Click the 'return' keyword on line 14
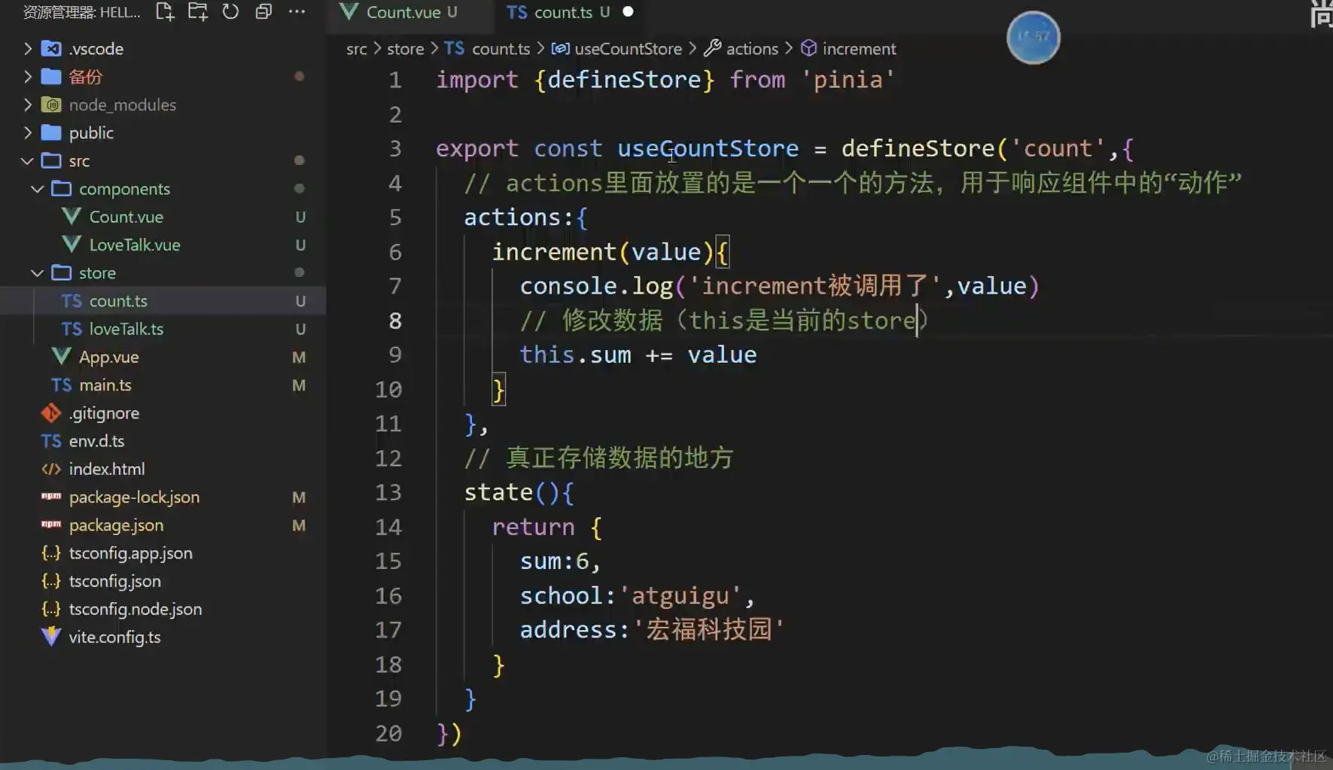 [x=533, y=527]
